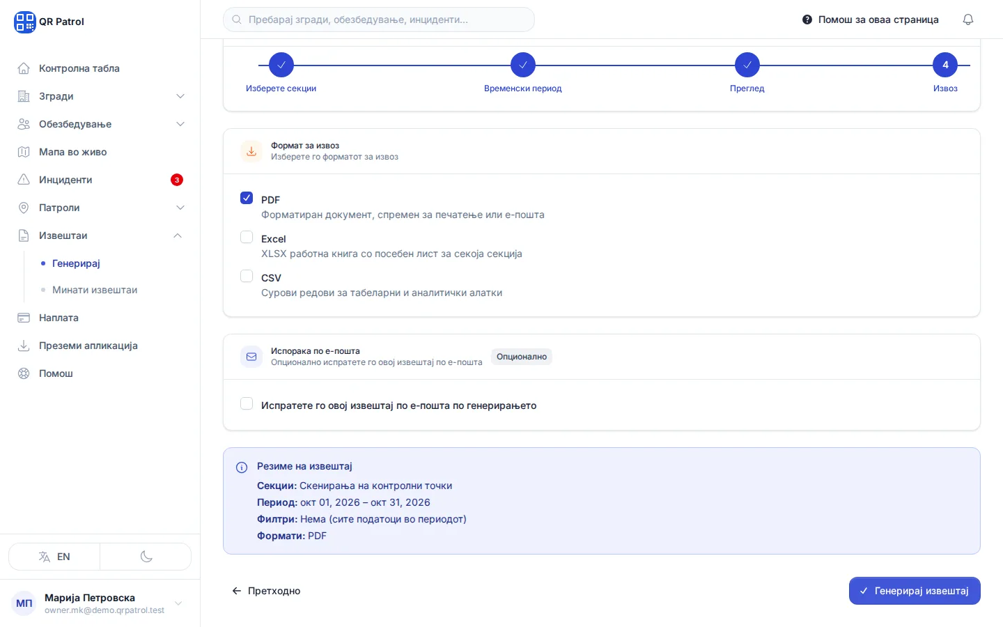Click the Згради building icon

24,96
